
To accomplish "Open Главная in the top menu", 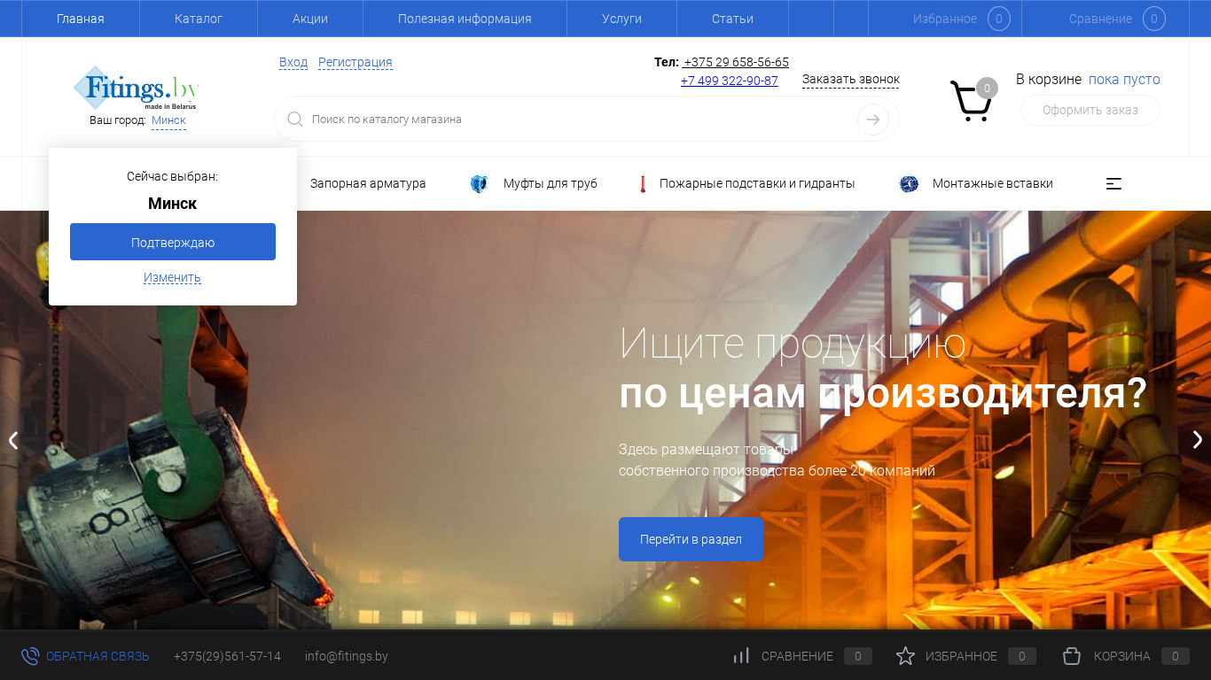I will point(81,19).
